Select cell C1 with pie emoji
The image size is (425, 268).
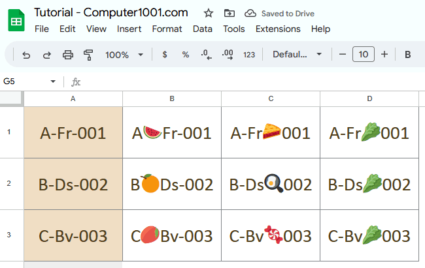(271, 132)
